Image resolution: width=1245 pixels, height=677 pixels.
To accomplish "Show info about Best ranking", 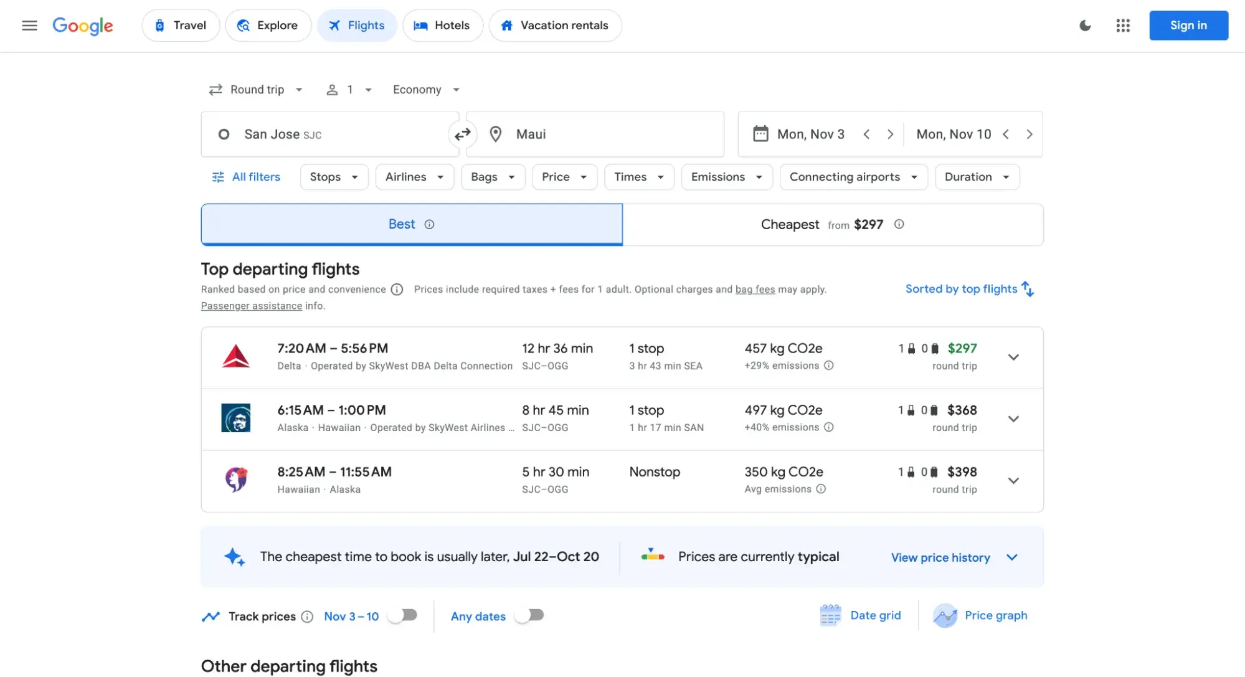I will [429, 224].
